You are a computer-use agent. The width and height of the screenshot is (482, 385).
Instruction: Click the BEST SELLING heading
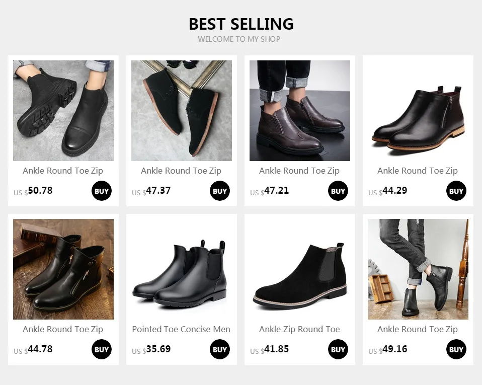[241, 24]
